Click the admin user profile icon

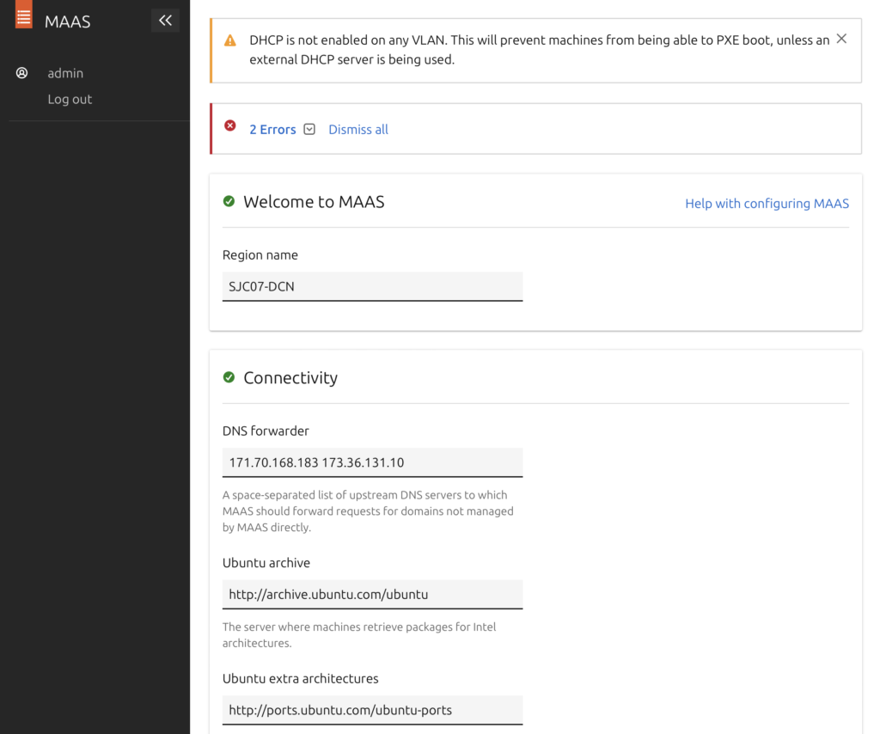21,73
